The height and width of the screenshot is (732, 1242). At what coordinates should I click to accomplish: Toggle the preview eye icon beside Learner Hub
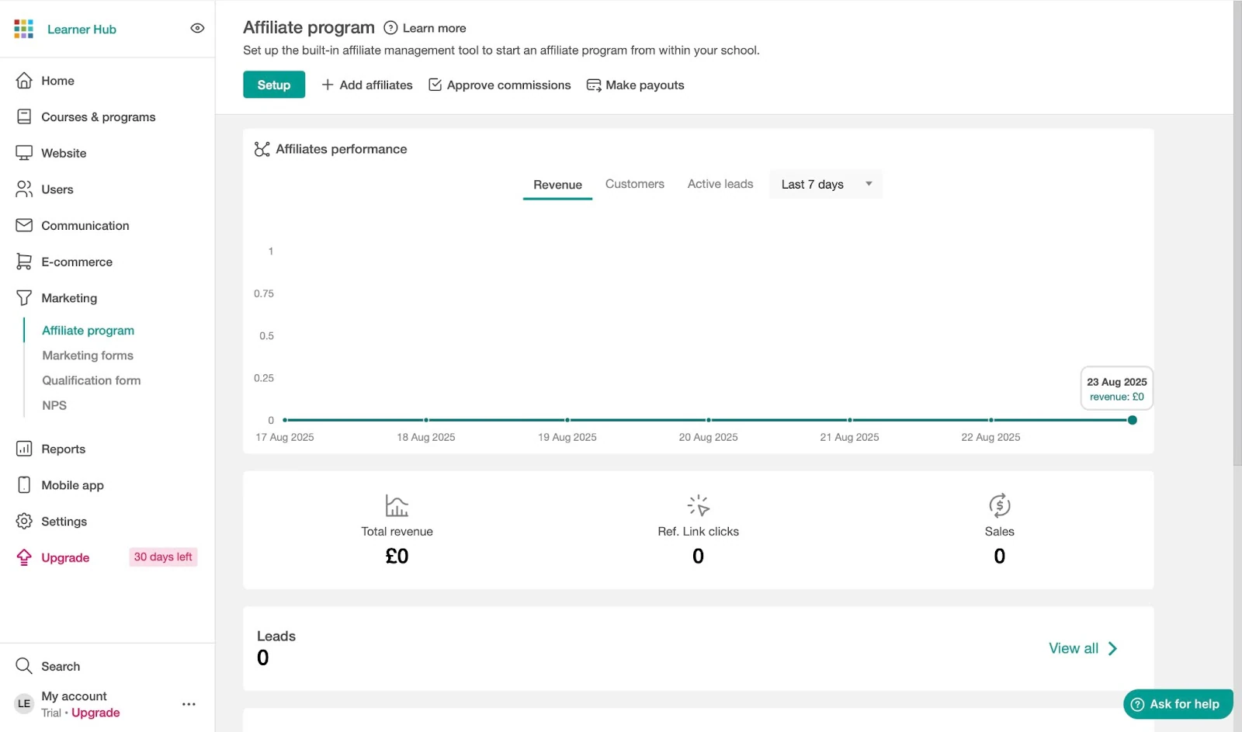[197, 28]
